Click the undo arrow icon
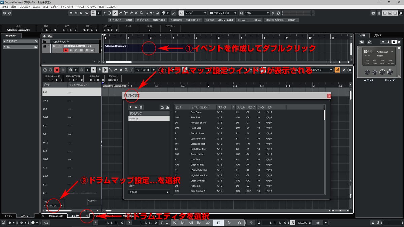The image size is (404, 227). (4, 13)
